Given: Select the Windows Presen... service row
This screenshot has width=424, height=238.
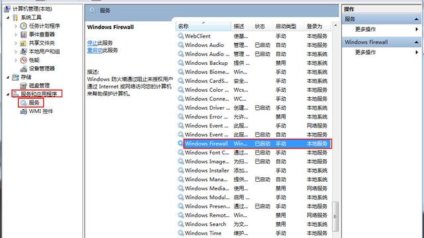Looking at the screenshot, I should 254,206.
